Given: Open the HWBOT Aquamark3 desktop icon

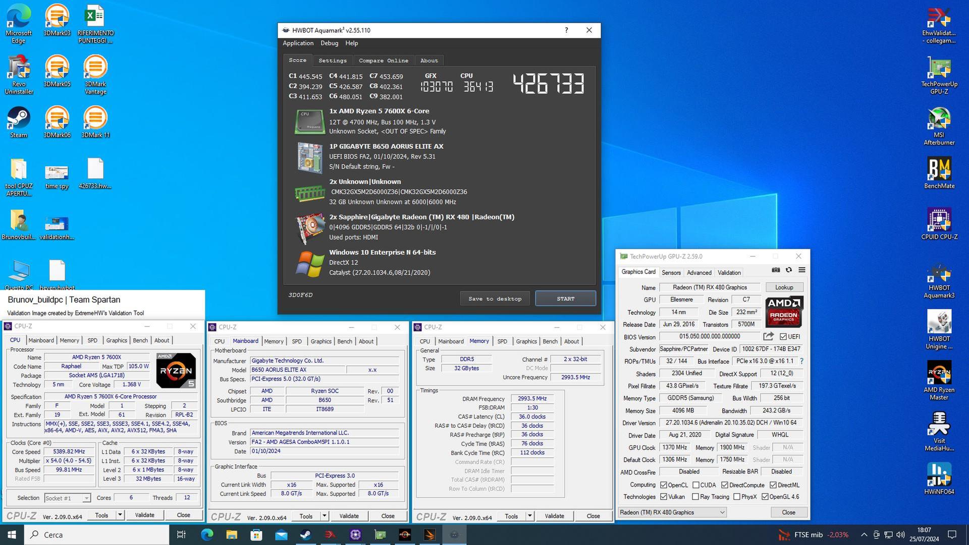Looking at the screenshot, I should coord(939,280).
